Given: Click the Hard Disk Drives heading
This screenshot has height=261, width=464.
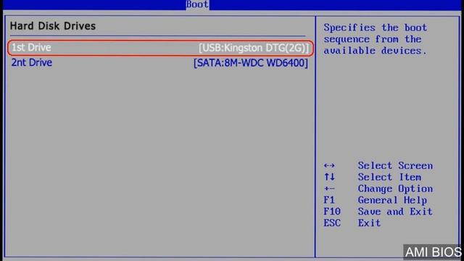Looking at the screenshot, I should 53,26.
